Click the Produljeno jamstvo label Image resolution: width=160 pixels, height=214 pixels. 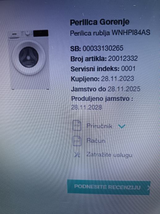tap(102, 99)
